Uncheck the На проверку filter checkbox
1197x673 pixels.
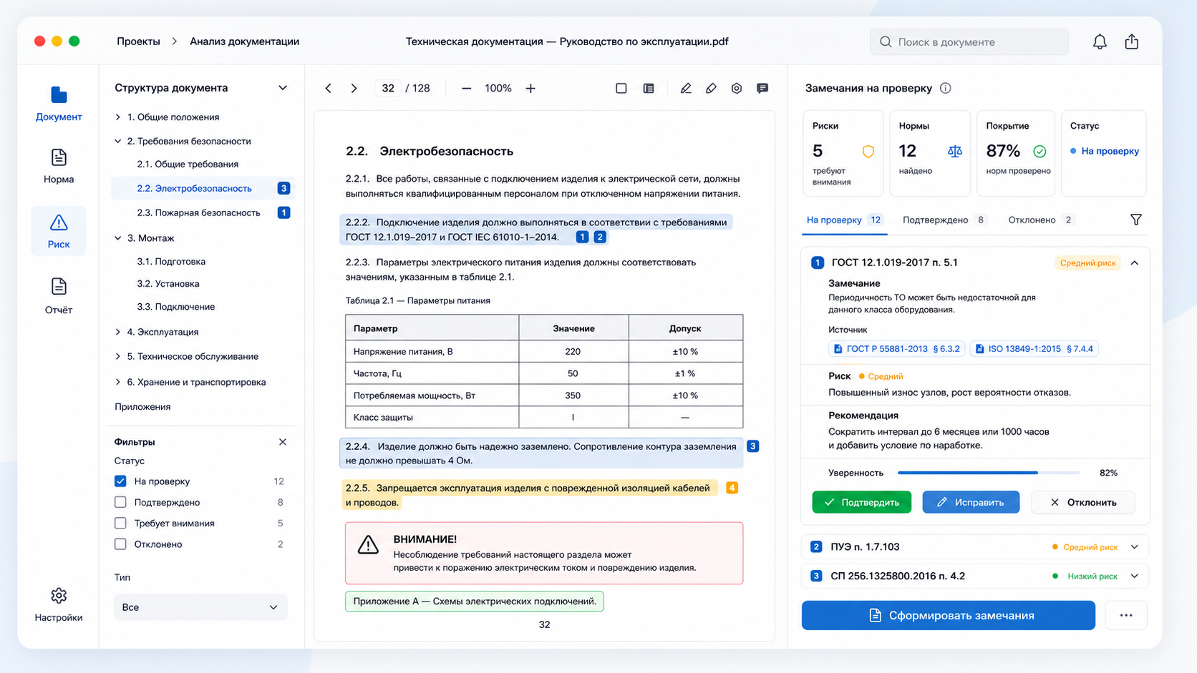pyautogui.click(x=120, y=481)
